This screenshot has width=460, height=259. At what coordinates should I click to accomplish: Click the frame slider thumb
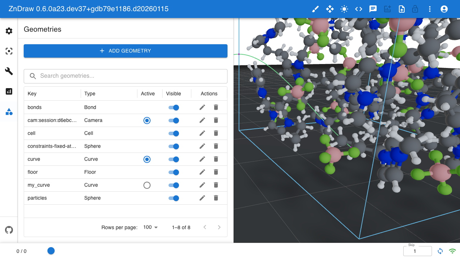pyautogui.click(x=51, y=251)
